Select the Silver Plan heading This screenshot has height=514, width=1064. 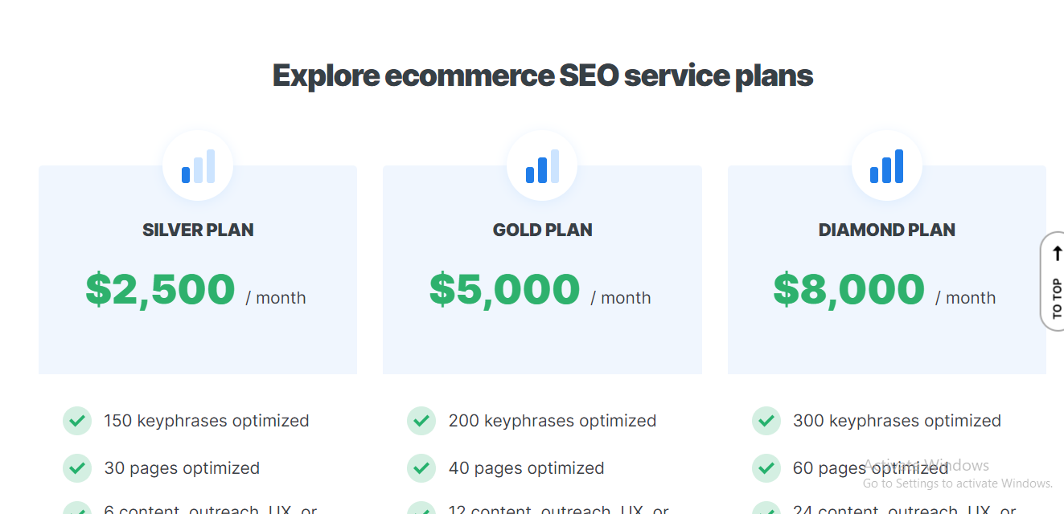pyautogui.click(x=198, y=230)
